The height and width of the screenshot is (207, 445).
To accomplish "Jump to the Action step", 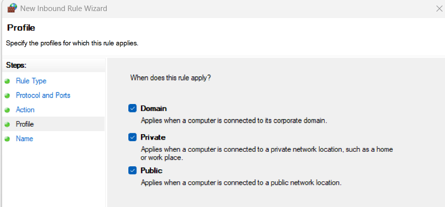I will tap(25, 110).
